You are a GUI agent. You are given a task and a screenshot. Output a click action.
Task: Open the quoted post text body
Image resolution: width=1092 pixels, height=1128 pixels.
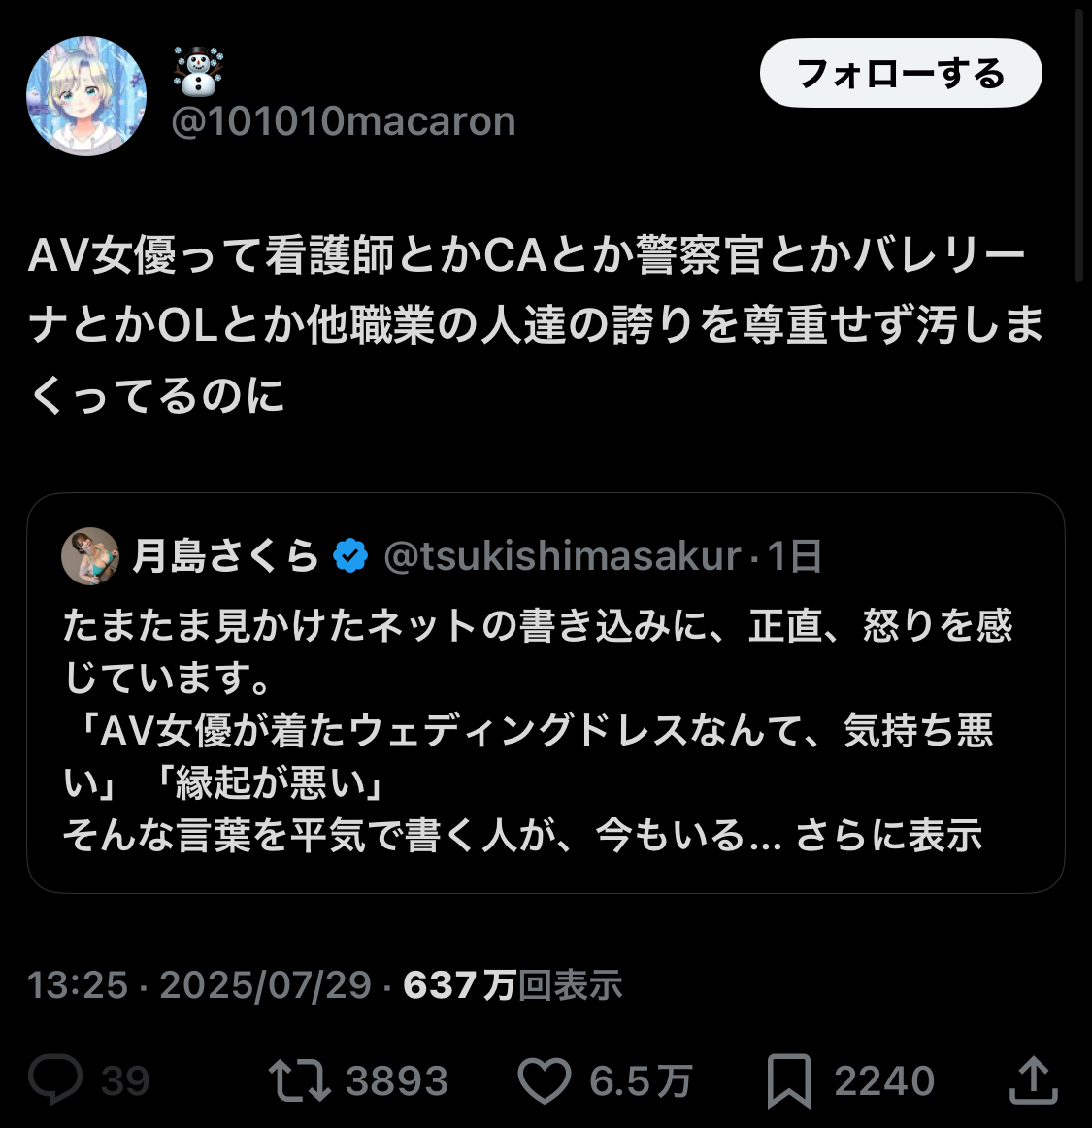[x=538, y=730]
